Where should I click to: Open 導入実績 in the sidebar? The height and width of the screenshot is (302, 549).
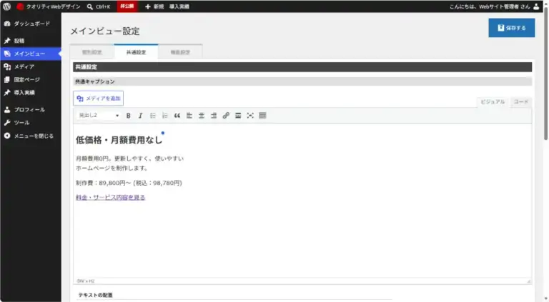31,92
